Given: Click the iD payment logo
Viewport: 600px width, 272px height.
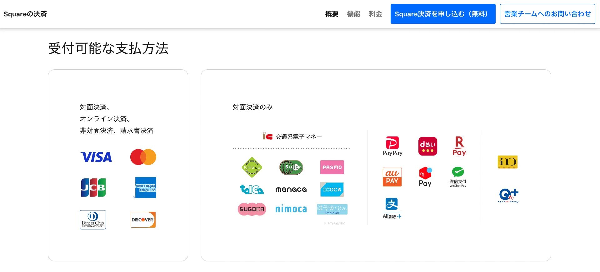Looking at the screenshot, I should pyautogui.click(x=507, y=162).
